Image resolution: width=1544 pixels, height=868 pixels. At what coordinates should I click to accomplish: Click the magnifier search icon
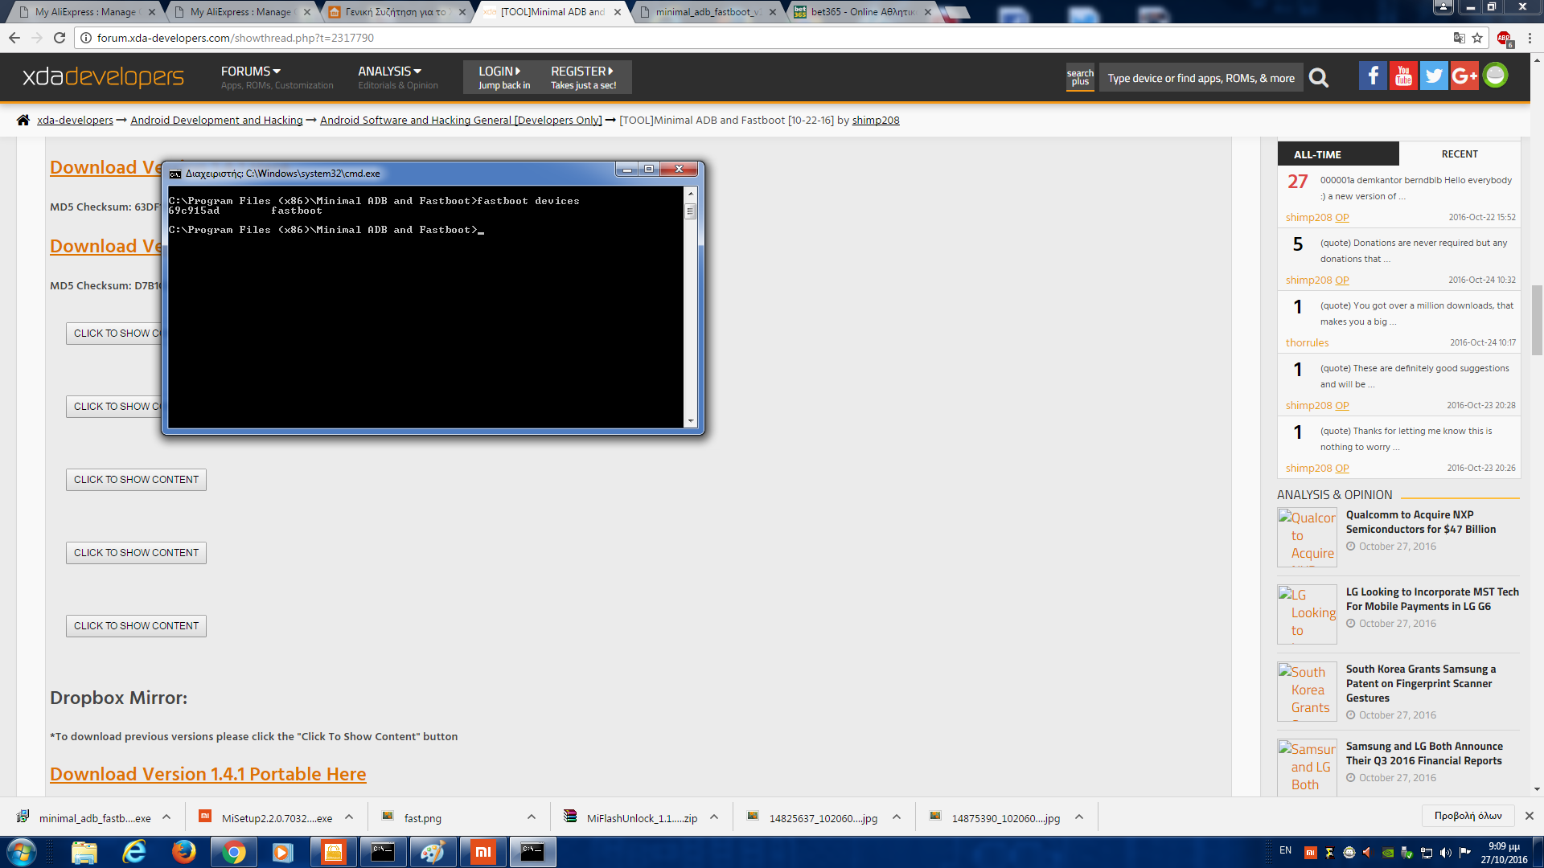click(x=1319, y=78)
